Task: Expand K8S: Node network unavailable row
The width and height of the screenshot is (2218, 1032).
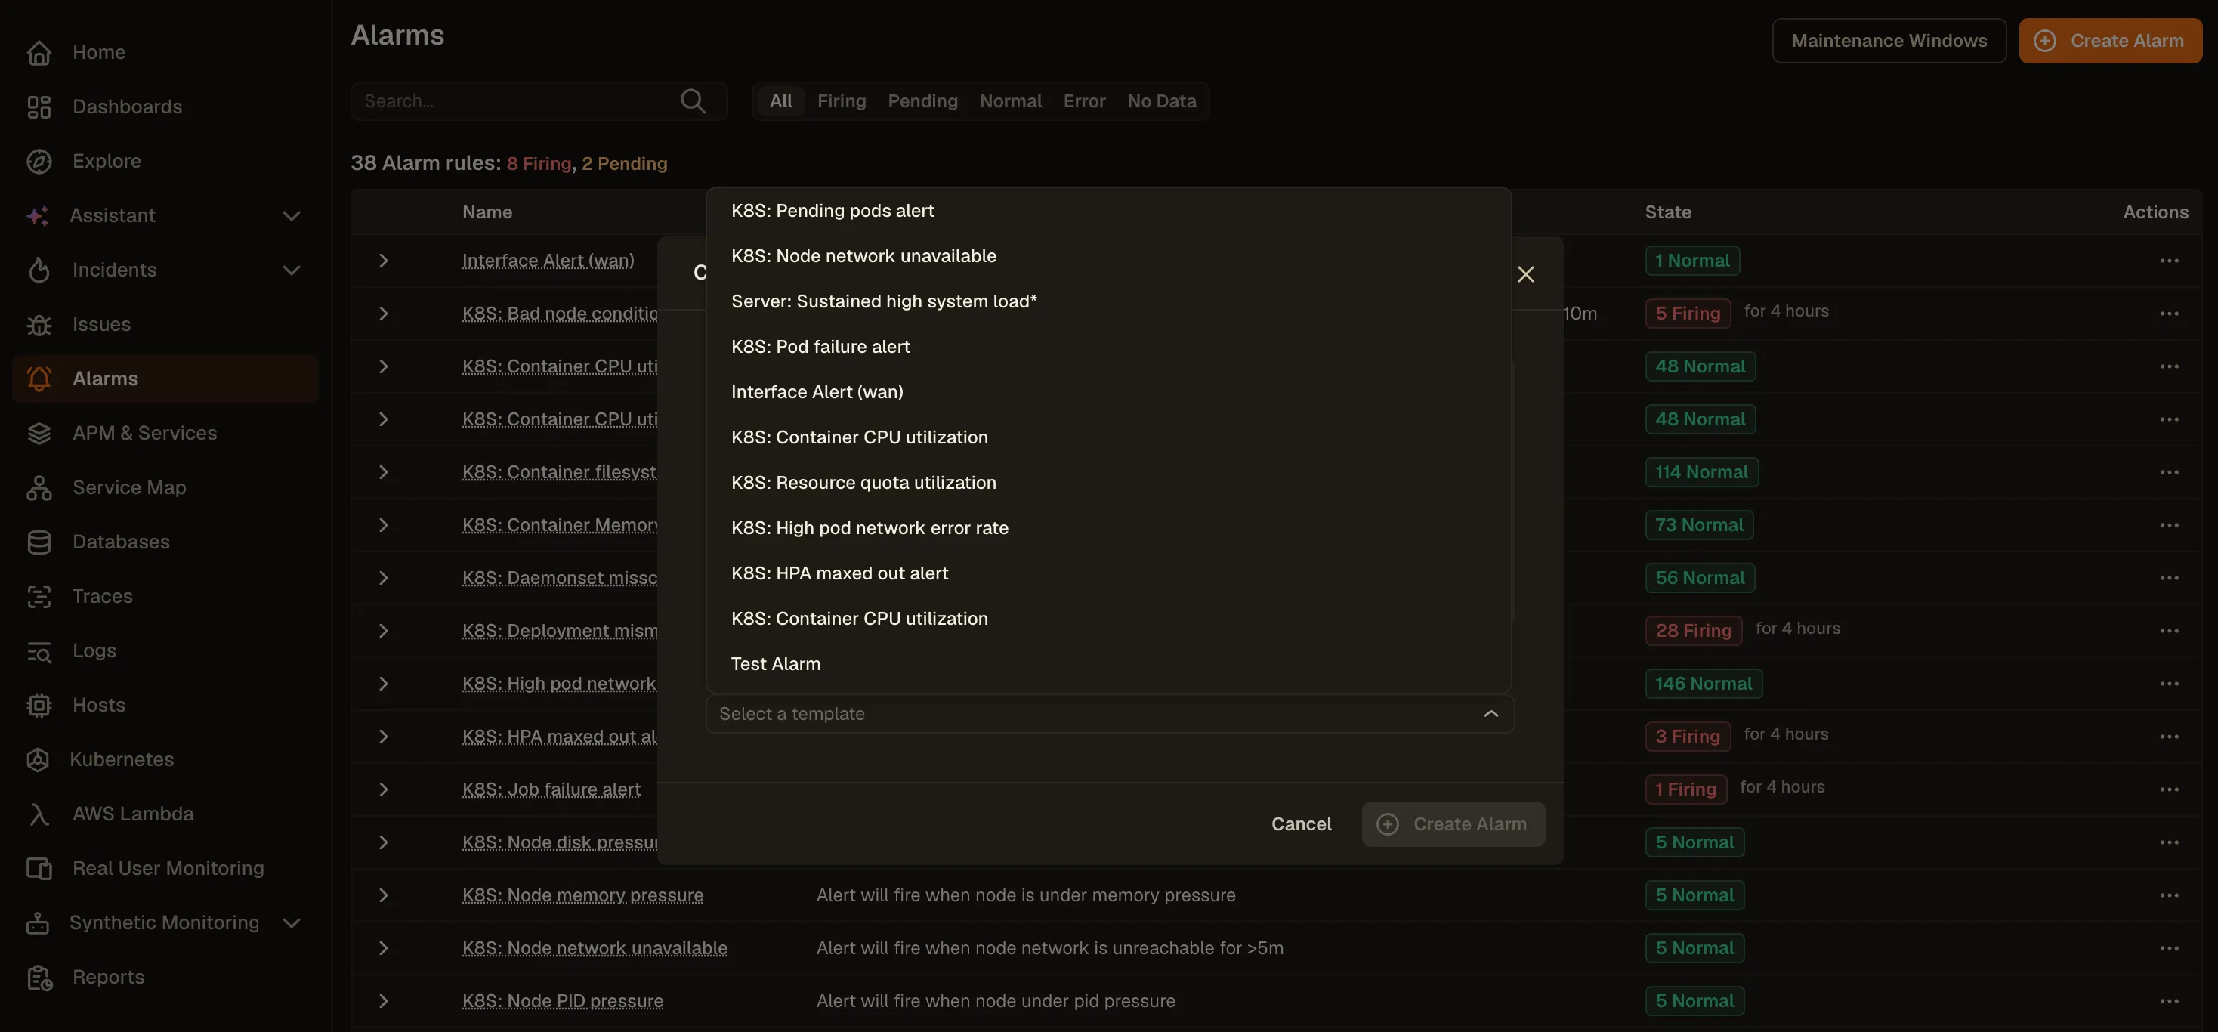Action: pos(384,947)
